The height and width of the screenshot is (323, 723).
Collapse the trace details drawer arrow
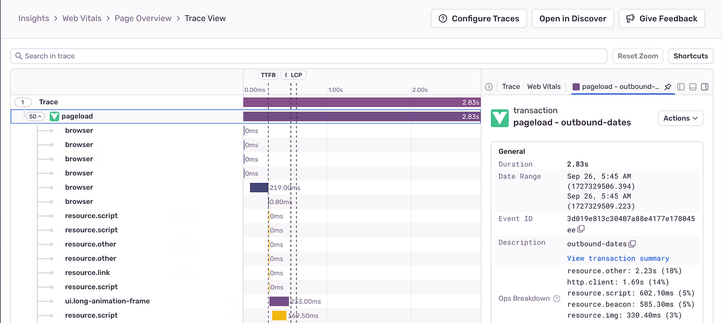[489, 87]
